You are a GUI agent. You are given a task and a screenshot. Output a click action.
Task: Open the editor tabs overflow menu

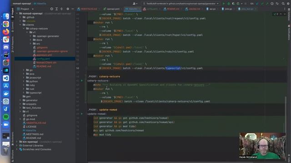pos(285,9)
